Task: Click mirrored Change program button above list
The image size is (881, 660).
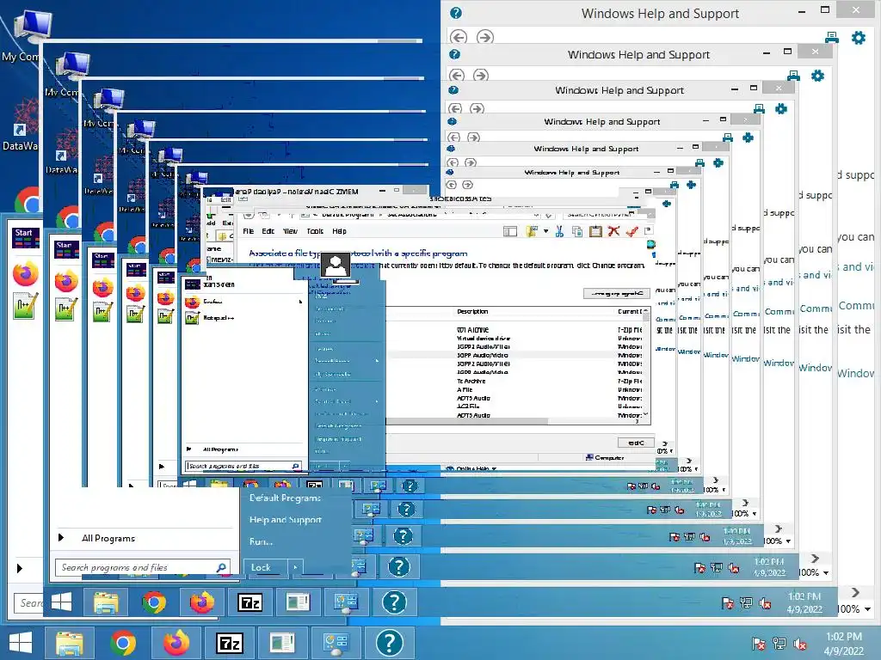Action: [617, 294]
